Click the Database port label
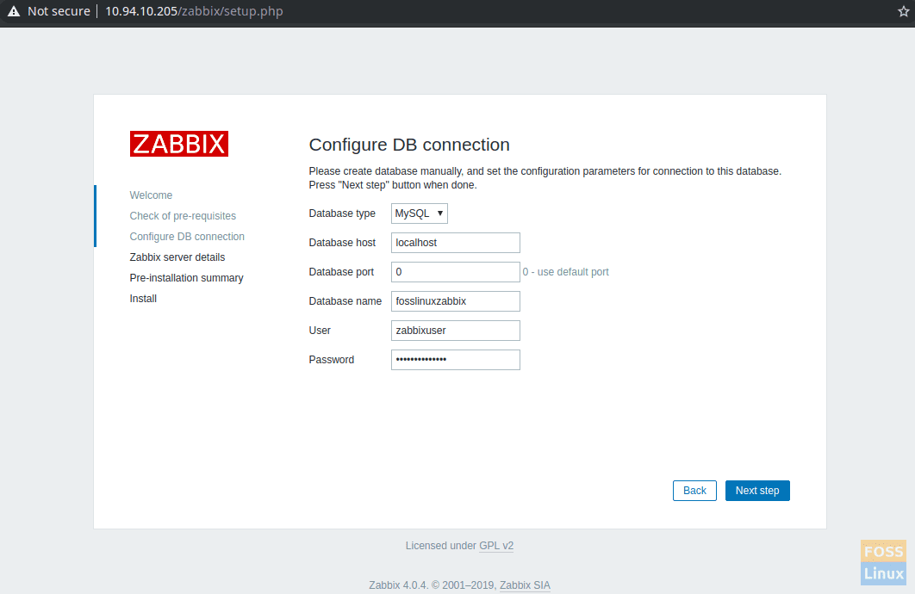The image size is (915, 594). click(341, 272)
